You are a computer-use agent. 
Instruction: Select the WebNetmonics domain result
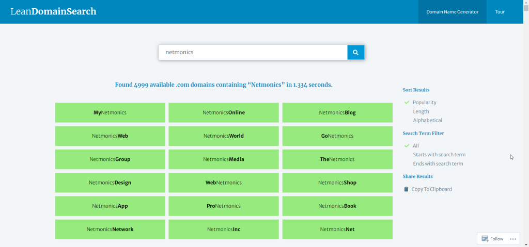[x=224, y=183]
